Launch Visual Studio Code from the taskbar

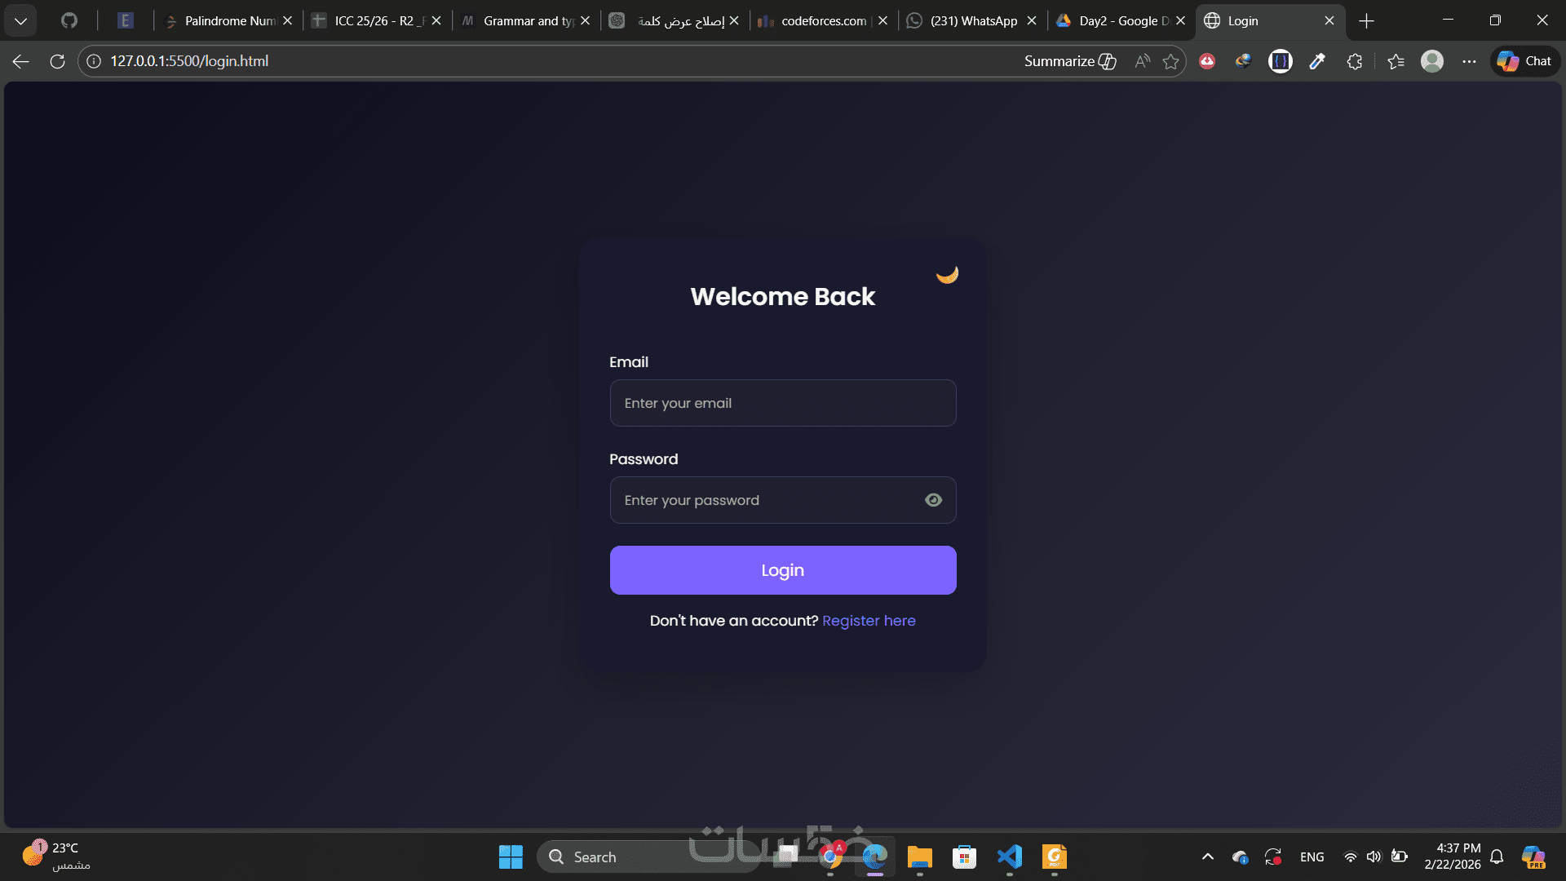tap(1009, 857)
